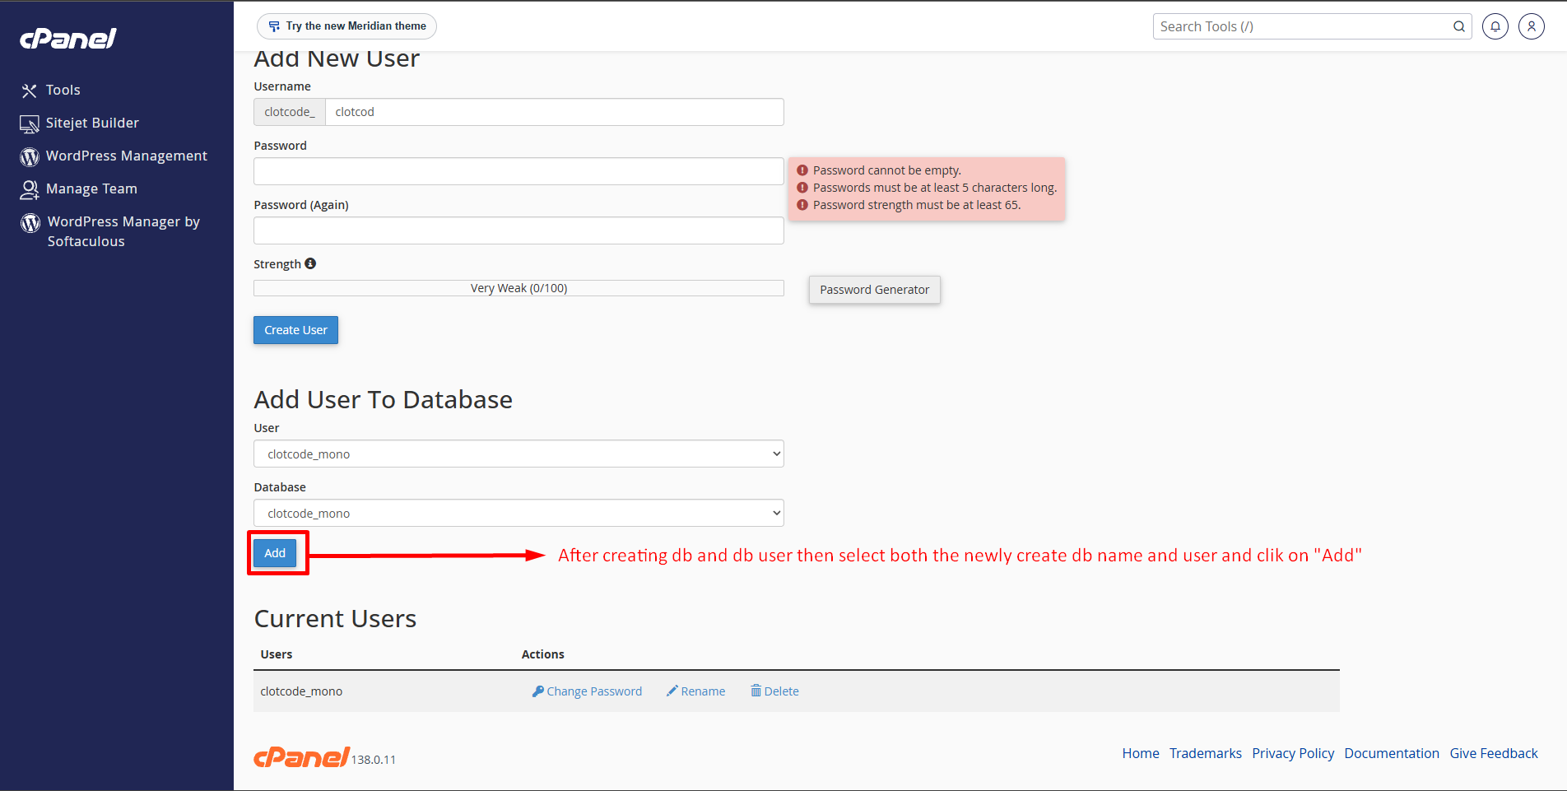
Task: Open WordPress Management sidebar item
Action: click(127, 156)
